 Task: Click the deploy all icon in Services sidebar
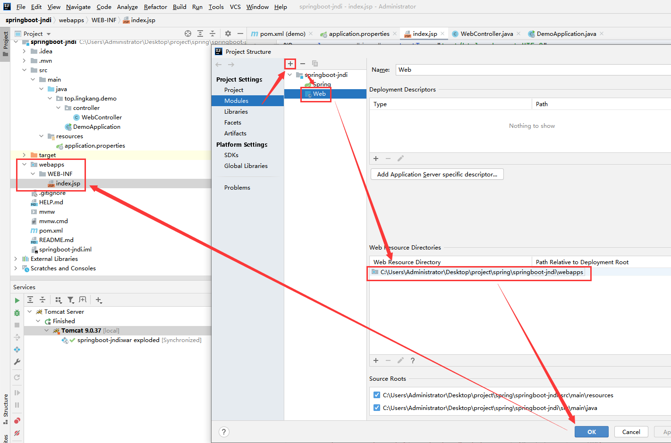17,350
